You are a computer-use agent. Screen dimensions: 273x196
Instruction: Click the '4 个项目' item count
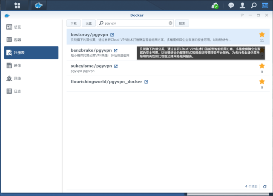251,187
